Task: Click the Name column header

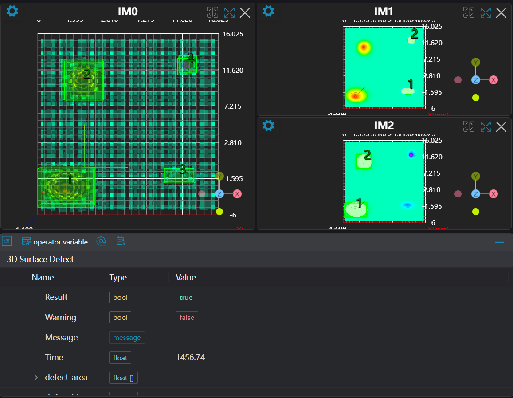Action: (x=43, y=278)
